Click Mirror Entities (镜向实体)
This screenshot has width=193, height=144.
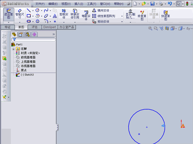tap(101, 10)
